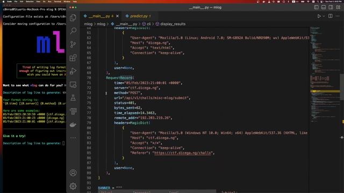344x193 pixels.
Task: Open the Help menu
Action: 75,1
